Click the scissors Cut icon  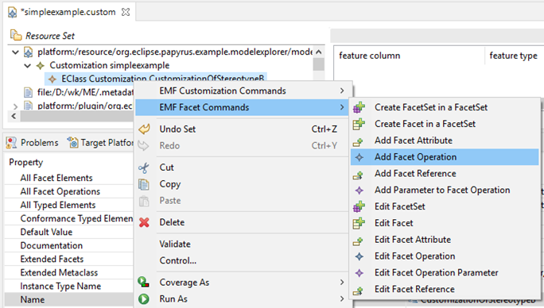tap(144, 168)
